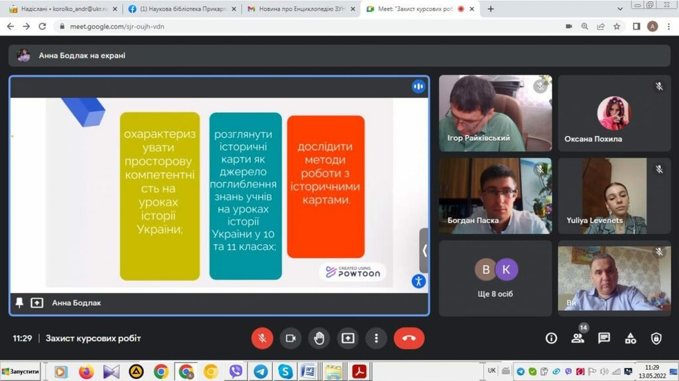This screenshot has height=381, width=679.
Task: Toggle the camera on or off
Action: [x=290, y=338]
